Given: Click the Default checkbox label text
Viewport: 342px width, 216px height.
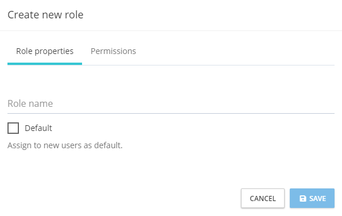Looking at the screenshot, I should tap(38, 128).
